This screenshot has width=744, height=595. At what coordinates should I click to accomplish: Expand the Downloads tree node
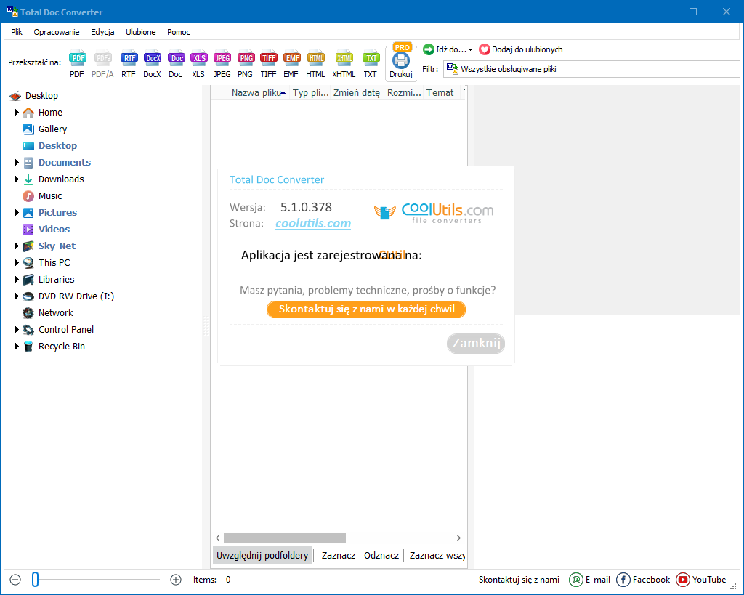click(17, 179)
